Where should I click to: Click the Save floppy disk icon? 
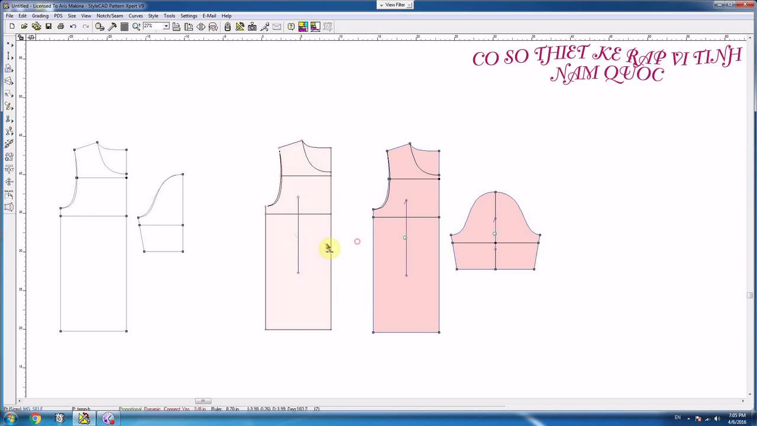(x=48, y=27)
